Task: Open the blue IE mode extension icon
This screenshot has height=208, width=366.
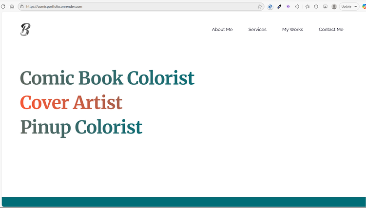Action: tap(270, 6)
